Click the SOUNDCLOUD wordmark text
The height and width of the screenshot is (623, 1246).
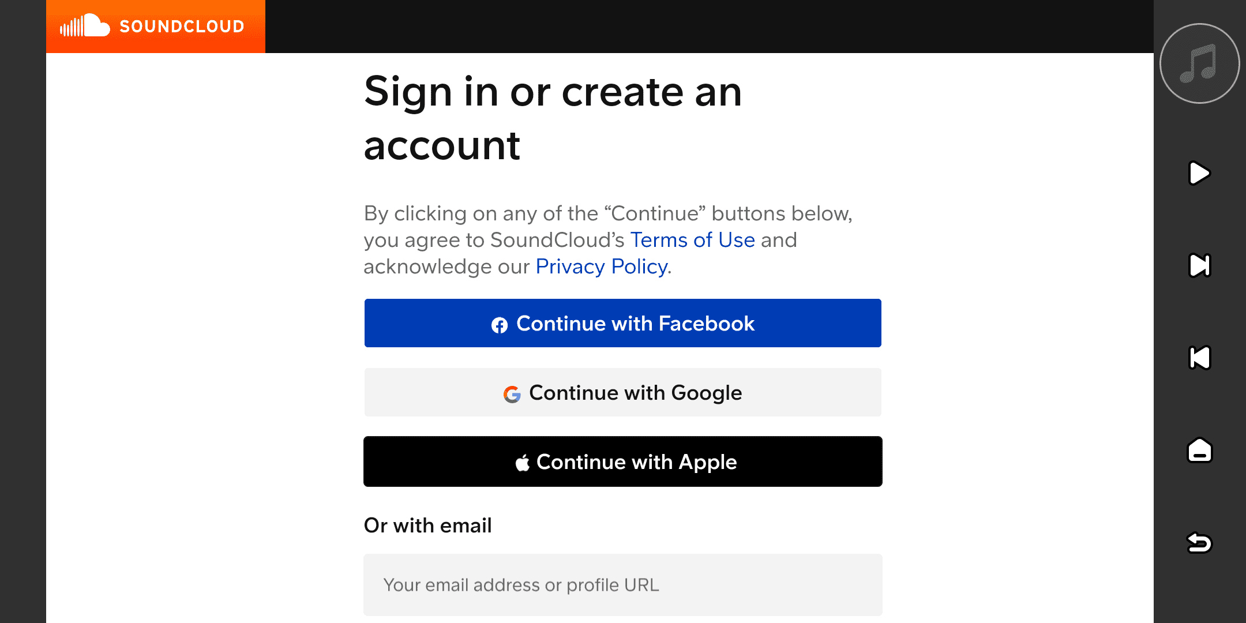[182, 27]
